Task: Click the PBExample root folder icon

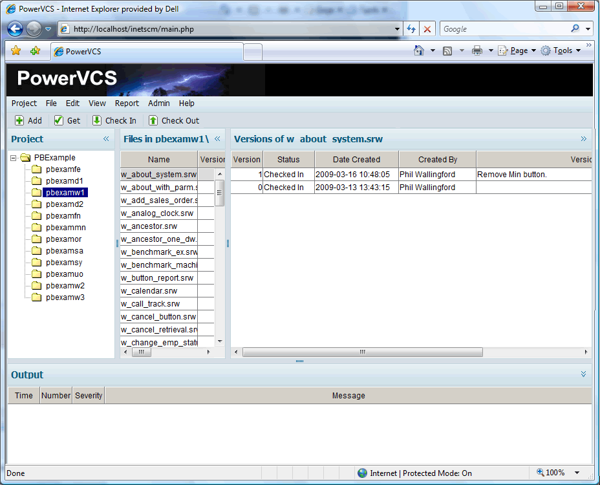Action: (25, 158)
